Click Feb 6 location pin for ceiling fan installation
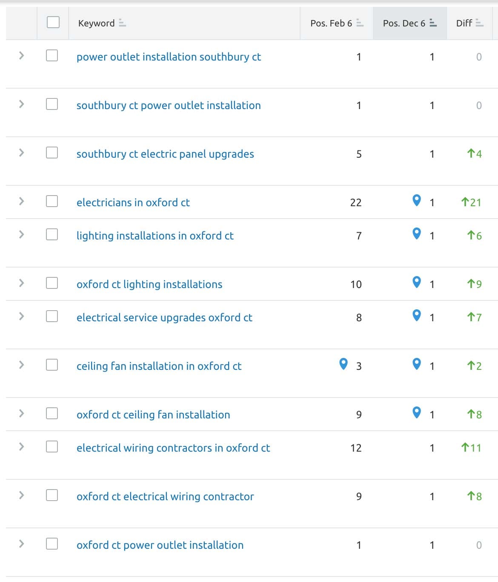Image resolution: width=498 pixels, height=582 pixels. coord(343,363)
